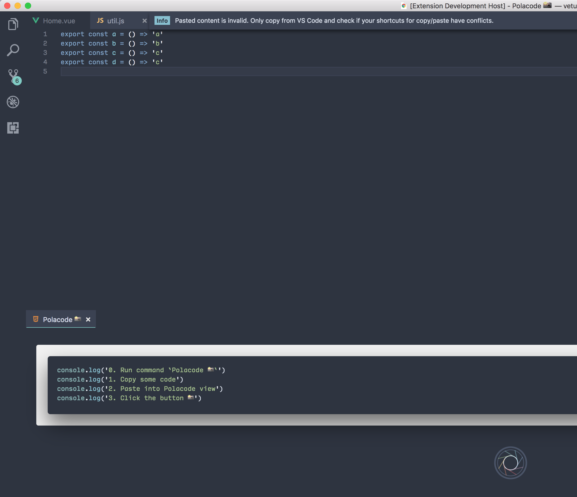Screen dimensions: 577x497
Task: Click the badge counter on Source Control icon
Action: 17,81
